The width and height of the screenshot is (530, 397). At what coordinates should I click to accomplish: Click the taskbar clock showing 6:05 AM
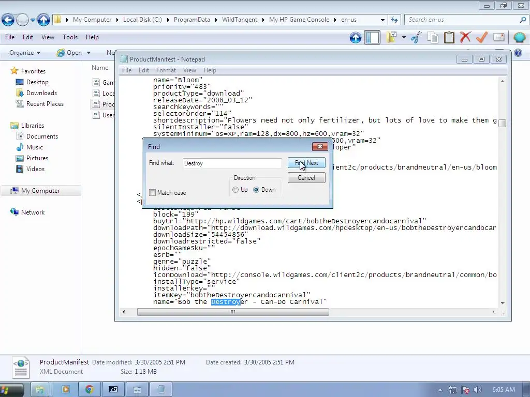coord(504,390)
